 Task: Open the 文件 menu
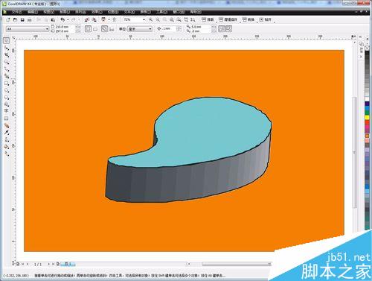[x=17, y=12]
